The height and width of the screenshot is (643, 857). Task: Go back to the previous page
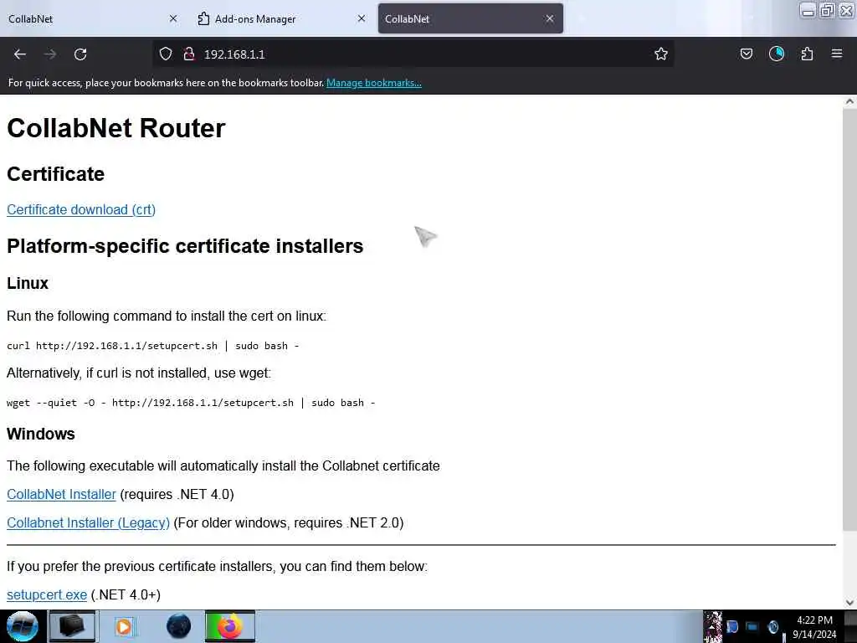coord(20,54)
